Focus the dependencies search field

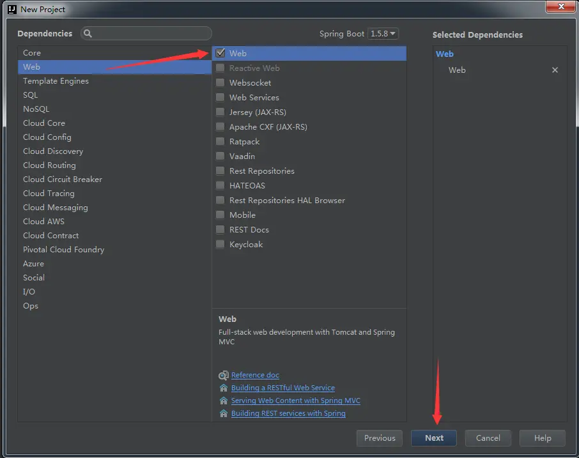click(x=146, y=34)
